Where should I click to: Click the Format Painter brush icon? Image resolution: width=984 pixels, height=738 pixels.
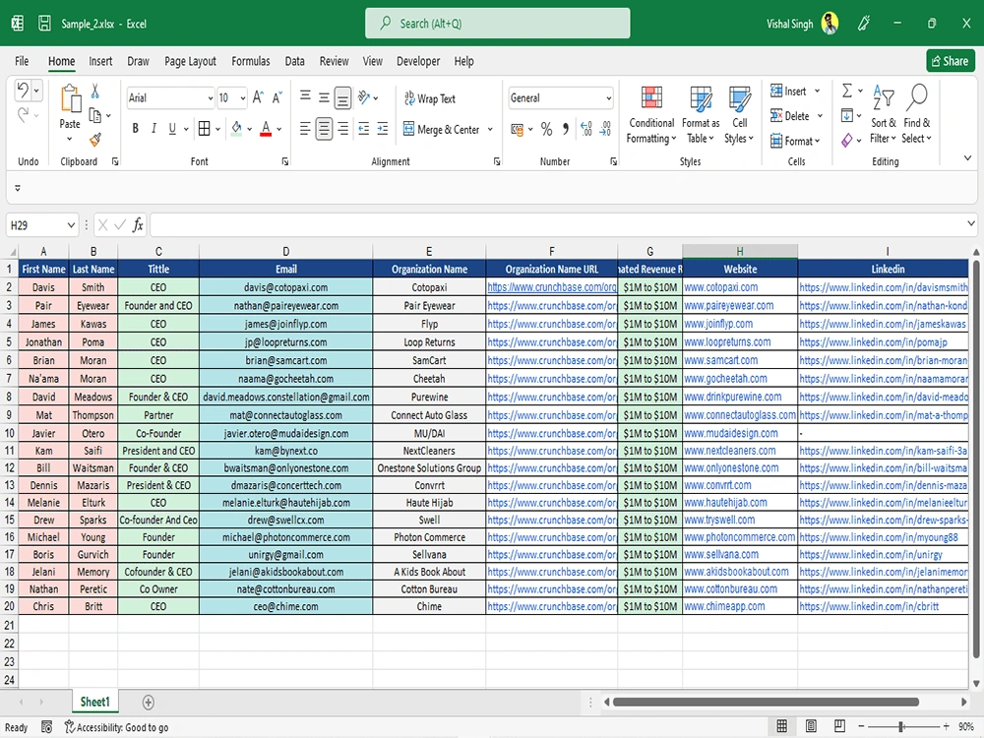click(x=95, y=140)
